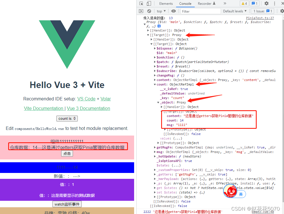This screenshot has height=214, width=284.
Task: Open the Default levels dropdown
Action: (x=235, y=11)
